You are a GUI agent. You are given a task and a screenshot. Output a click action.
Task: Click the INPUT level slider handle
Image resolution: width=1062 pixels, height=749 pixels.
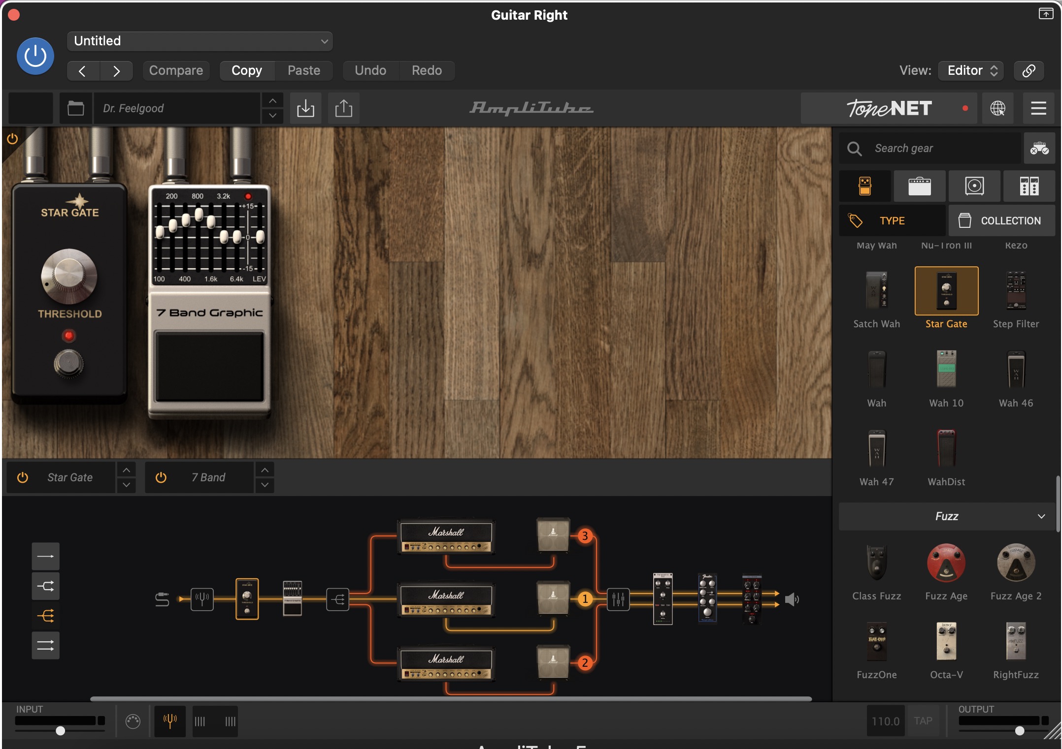tap(60, 731)
